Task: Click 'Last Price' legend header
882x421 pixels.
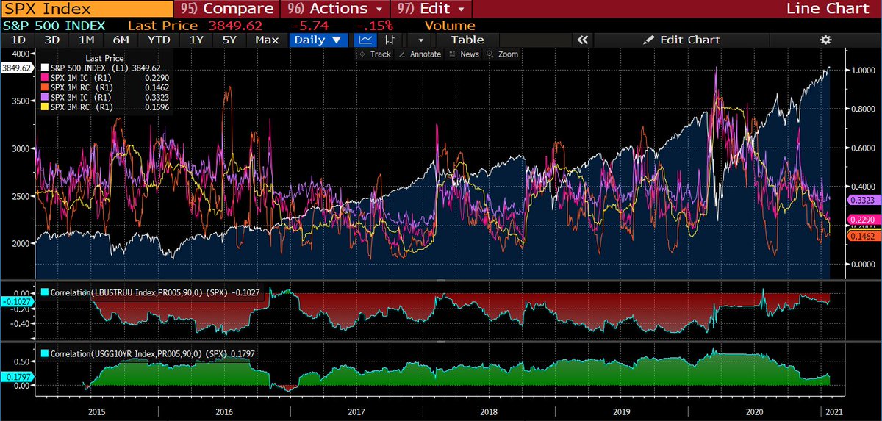Action: [x=105, y=58]
